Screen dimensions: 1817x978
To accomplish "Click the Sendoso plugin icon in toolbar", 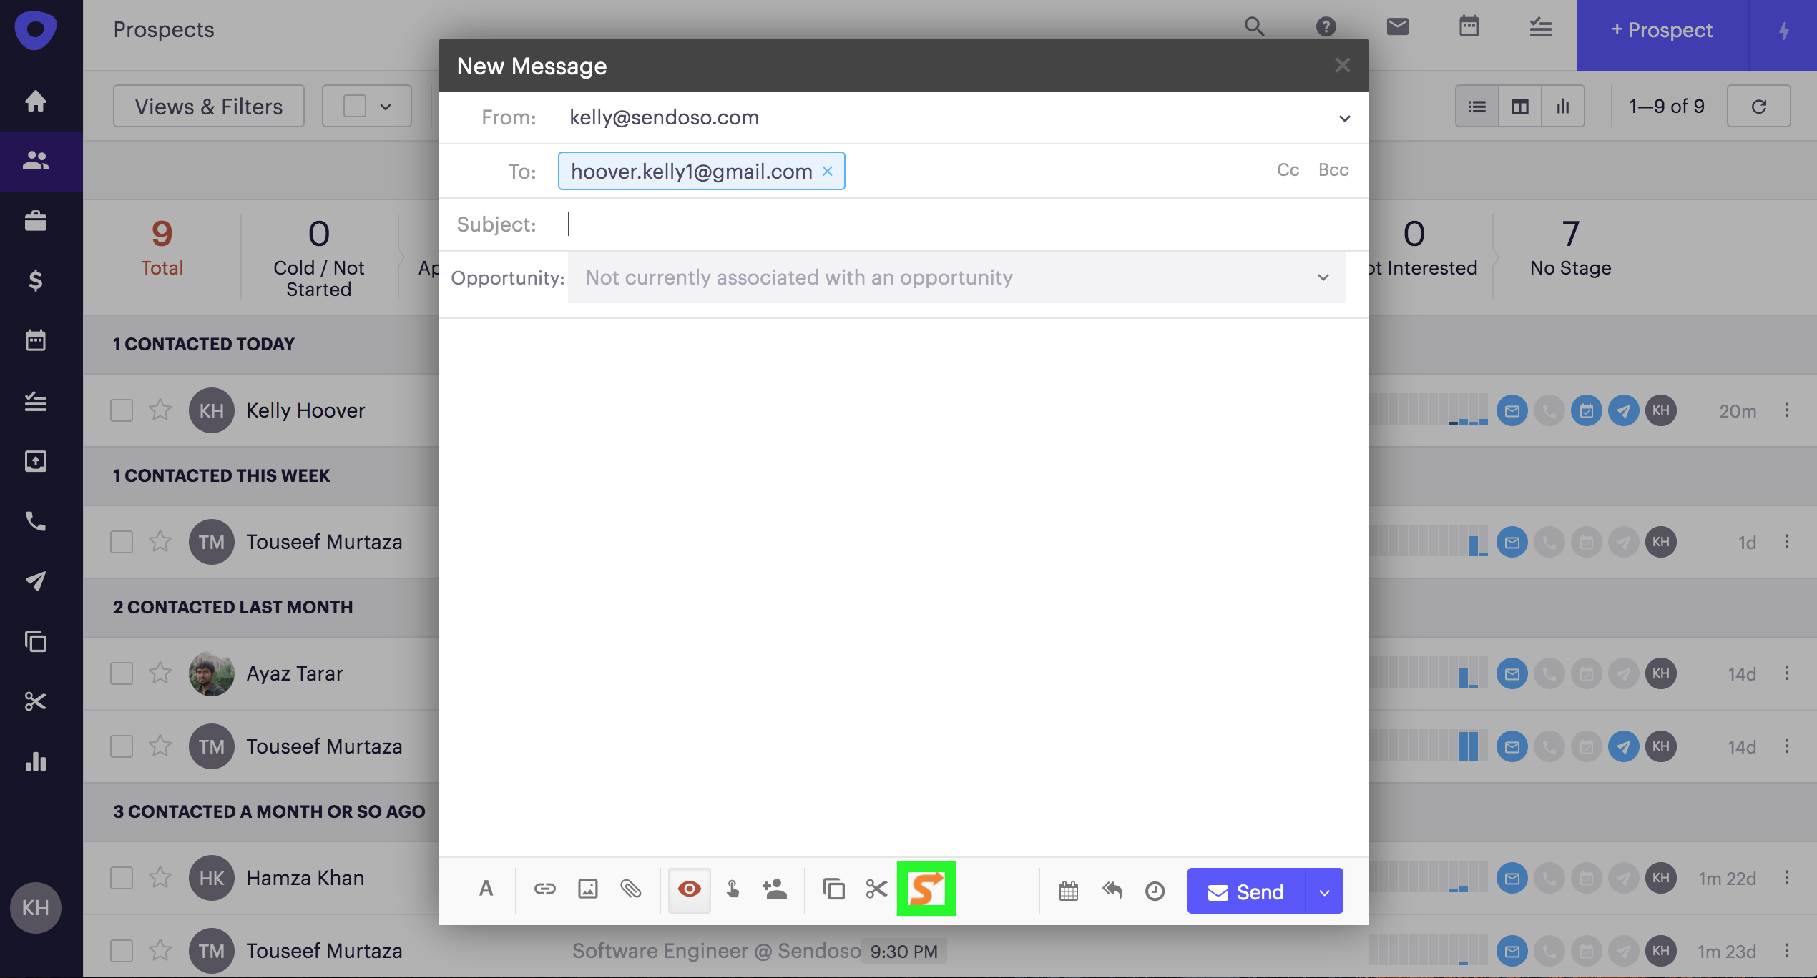I will pyautogui.click(x=926, y=889).
